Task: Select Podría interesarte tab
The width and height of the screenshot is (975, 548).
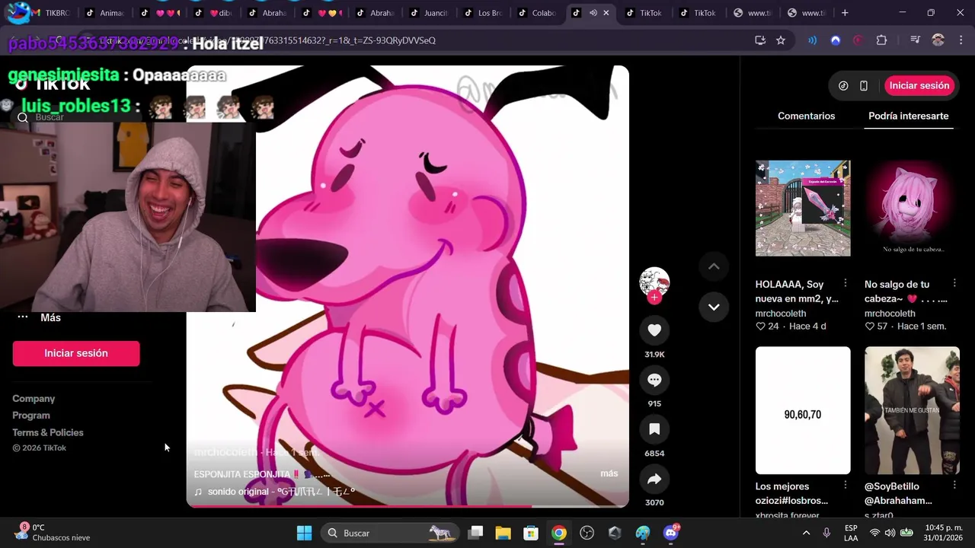Action: (908, 116)
